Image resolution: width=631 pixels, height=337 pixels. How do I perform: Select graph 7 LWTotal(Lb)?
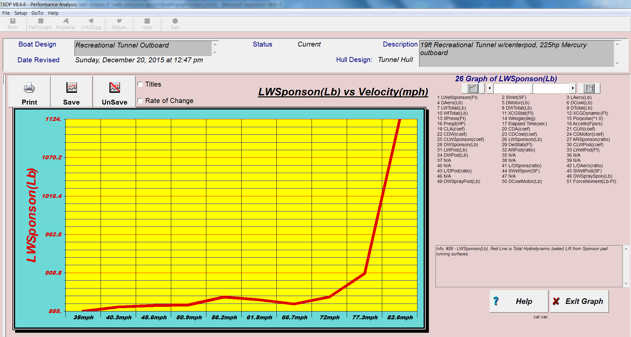coord(451,108)
